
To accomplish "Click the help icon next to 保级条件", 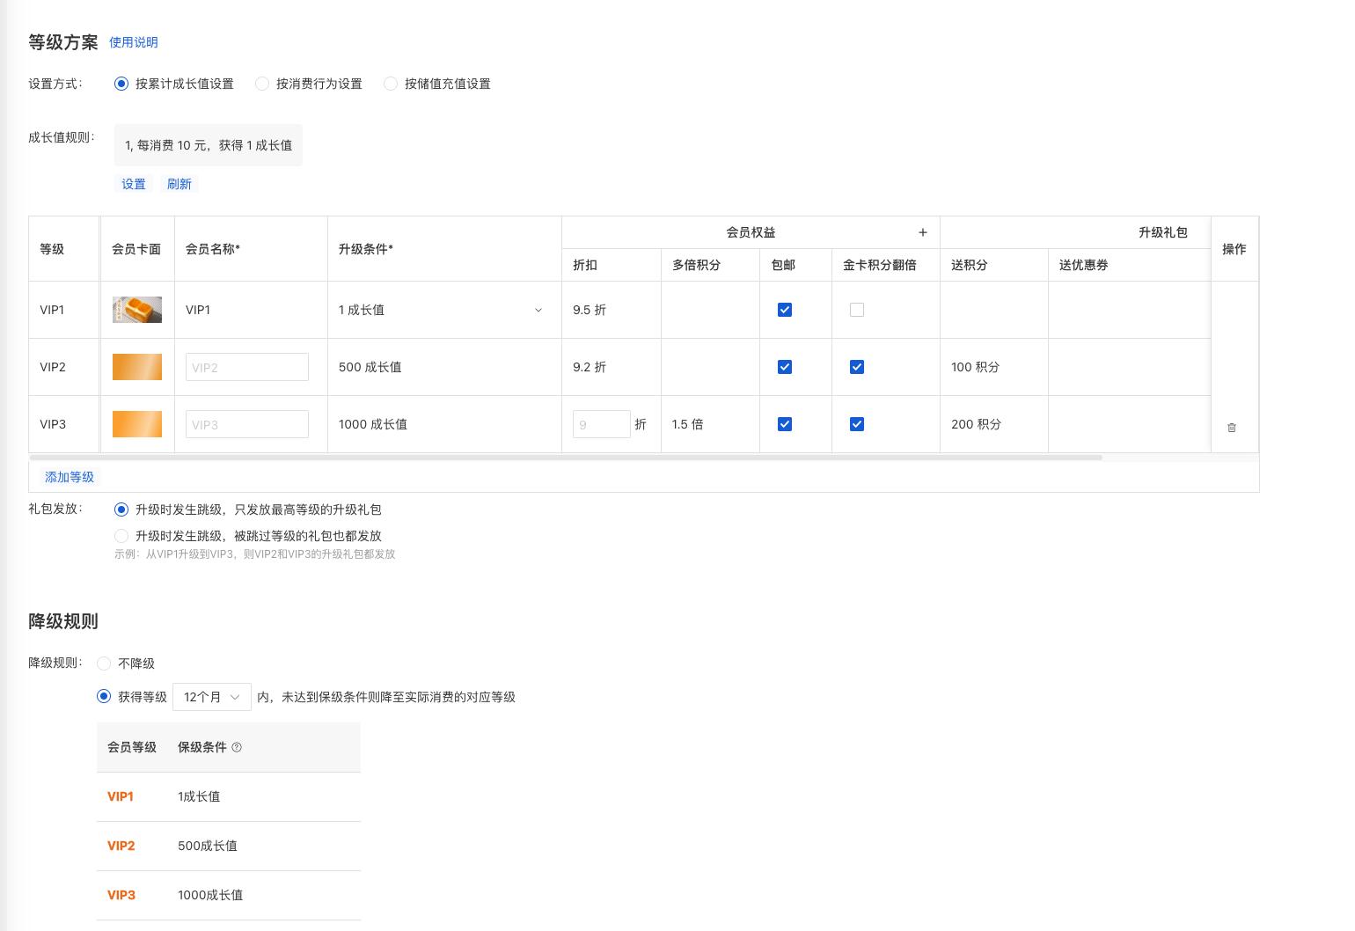I will [x=236, y=747].
